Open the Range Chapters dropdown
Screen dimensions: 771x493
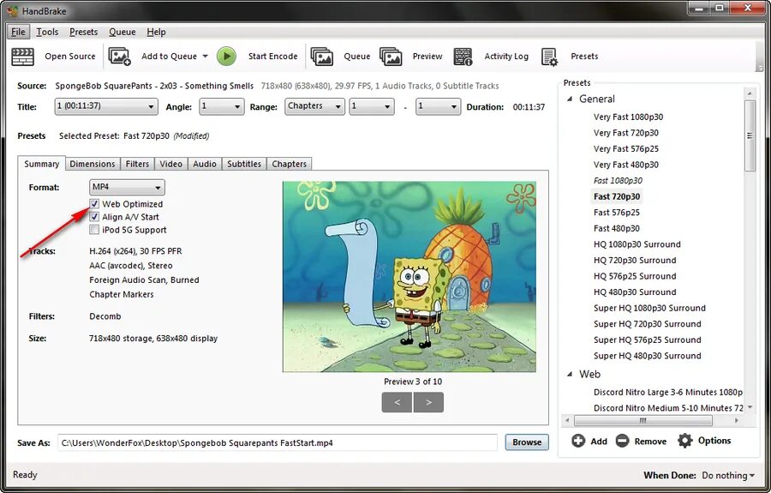click(x=314, y=106)
